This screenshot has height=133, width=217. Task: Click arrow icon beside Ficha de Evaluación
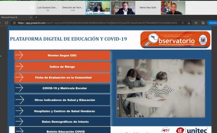pos(19,77)
